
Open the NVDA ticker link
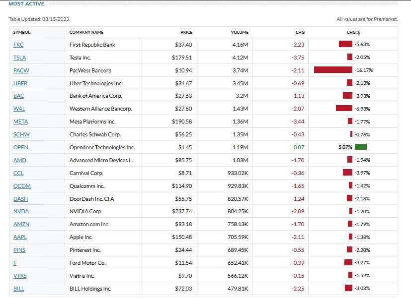tap(20, 211)
